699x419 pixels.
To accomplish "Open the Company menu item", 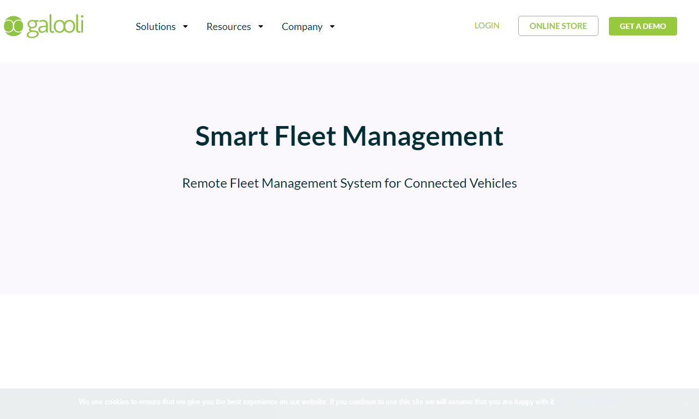I will (x=302, y=26).
